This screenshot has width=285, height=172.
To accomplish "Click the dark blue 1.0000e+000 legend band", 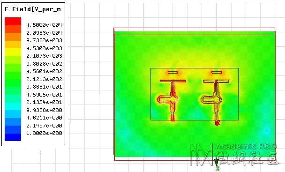I will coord(13,137).
